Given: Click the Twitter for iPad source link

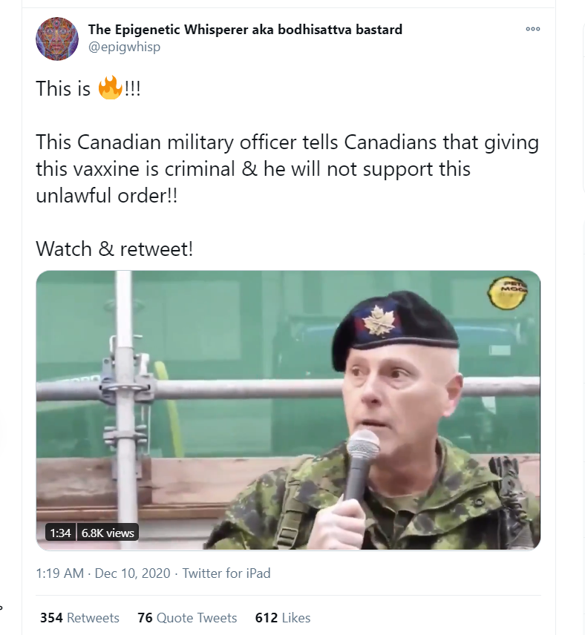Looking at the screenshot, I should [x=226, y=573].
